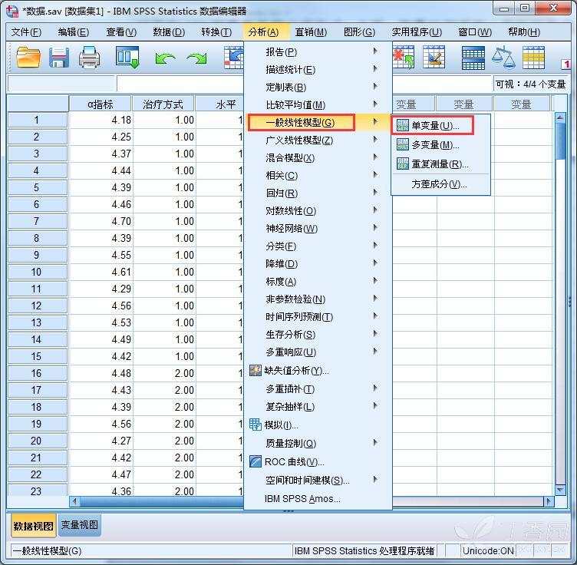Expand 描述统计(E) submenu
577x565 pixels.
click(x=318, y=70)
